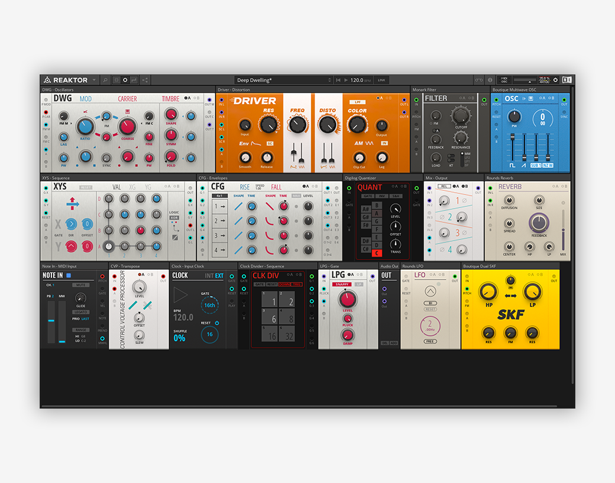
Task: Click the XYS Y direction arrow button
Action: [71, 247]
